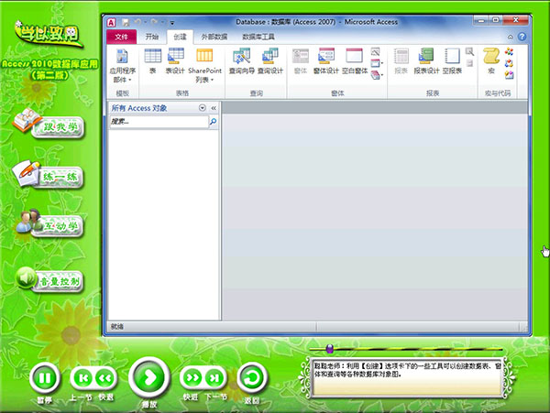Open the navigation forms dropdown

(x=377, y=63)
